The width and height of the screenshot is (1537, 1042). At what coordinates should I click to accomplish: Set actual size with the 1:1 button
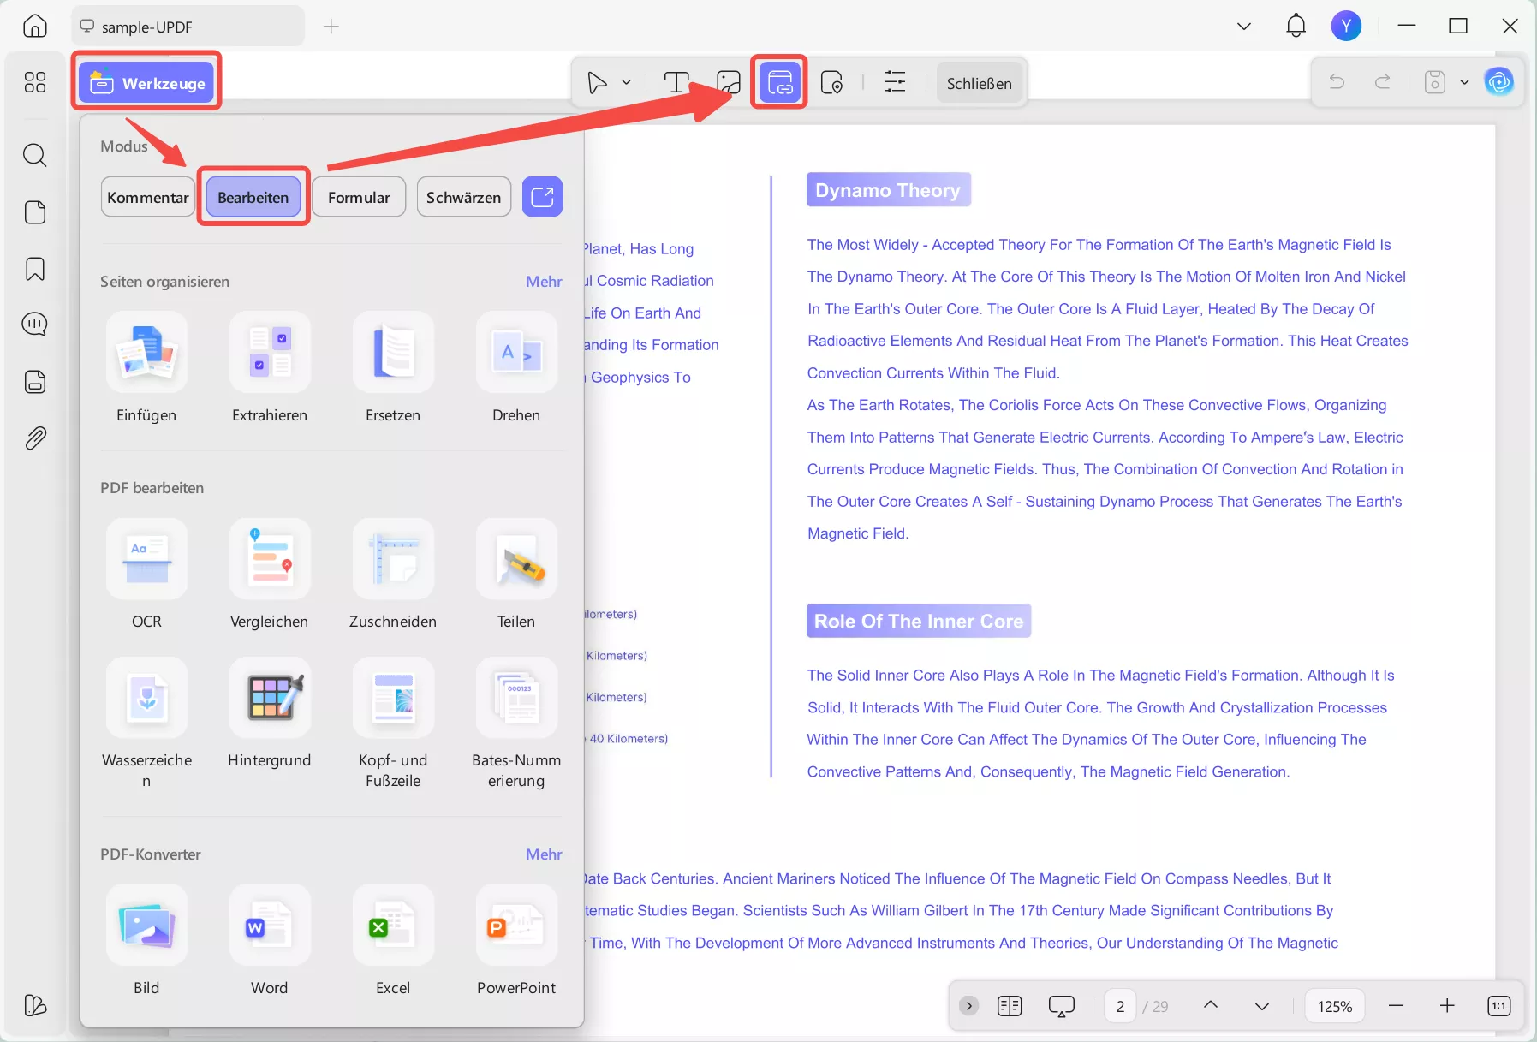[x=1499, y=1006]
